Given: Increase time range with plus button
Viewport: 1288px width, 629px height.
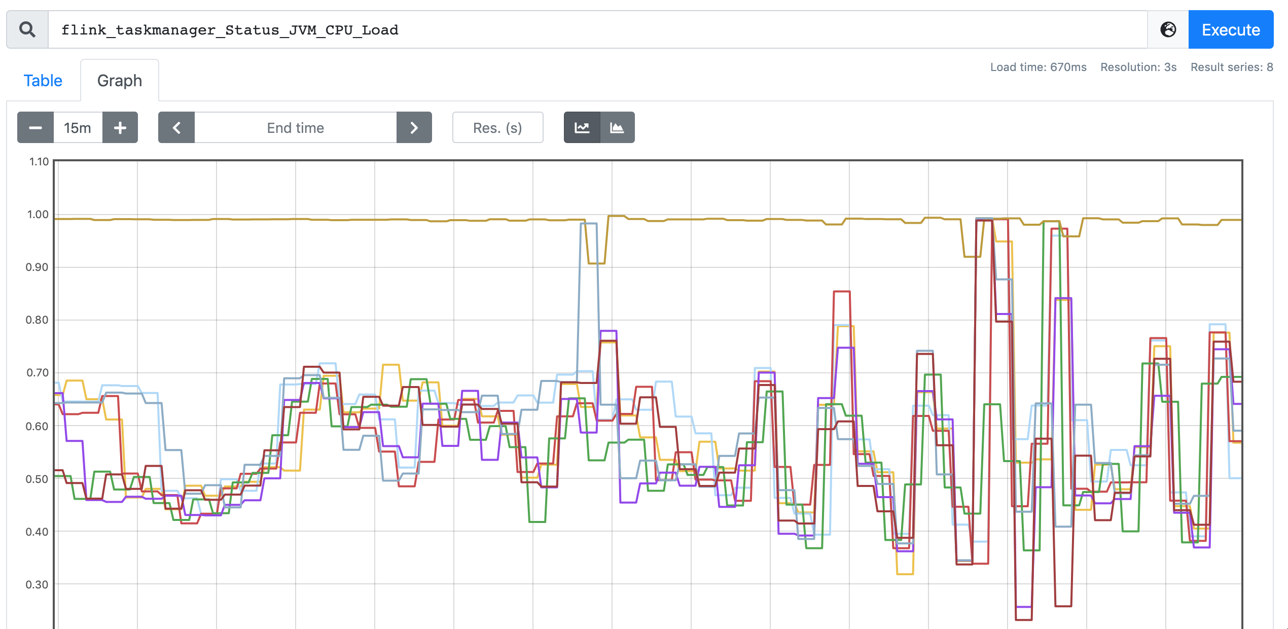Looking at the screenshot, I should 120,128.
